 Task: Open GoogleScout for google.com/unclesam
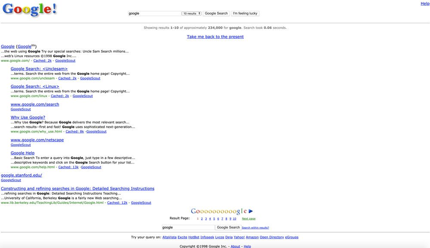[x=90, y=78]
